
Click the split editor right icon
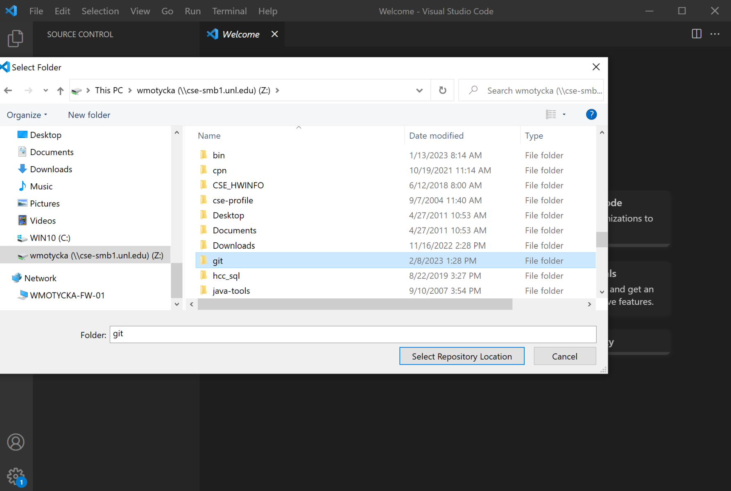tap(696, 34)
